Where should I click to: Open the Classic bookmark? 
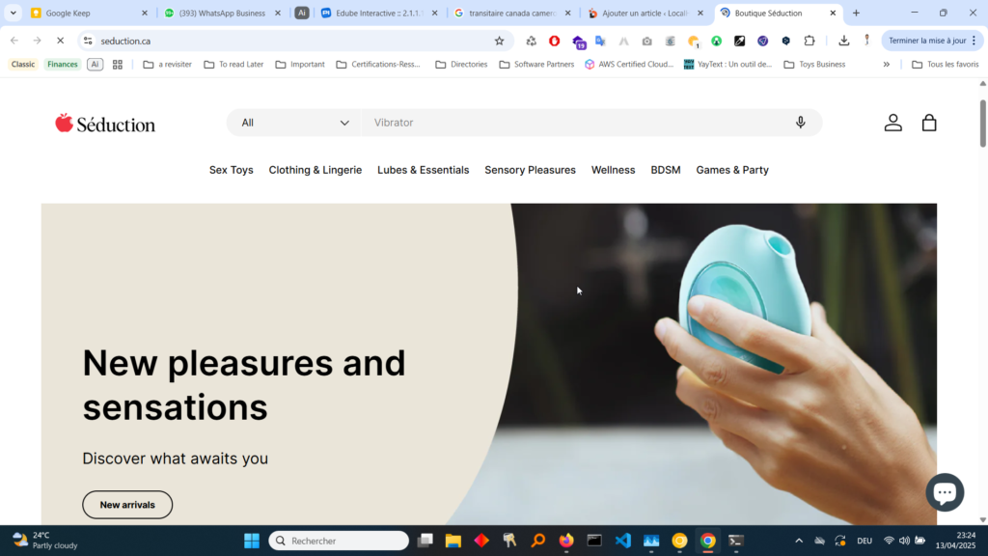coord(23,65)
